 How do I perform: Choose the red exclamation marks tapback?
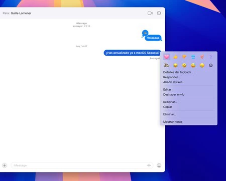click(202, 57)
